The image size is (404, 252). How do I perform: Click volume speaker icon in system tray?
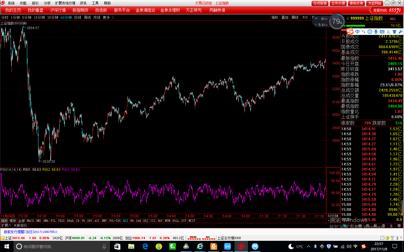[349, 246]
